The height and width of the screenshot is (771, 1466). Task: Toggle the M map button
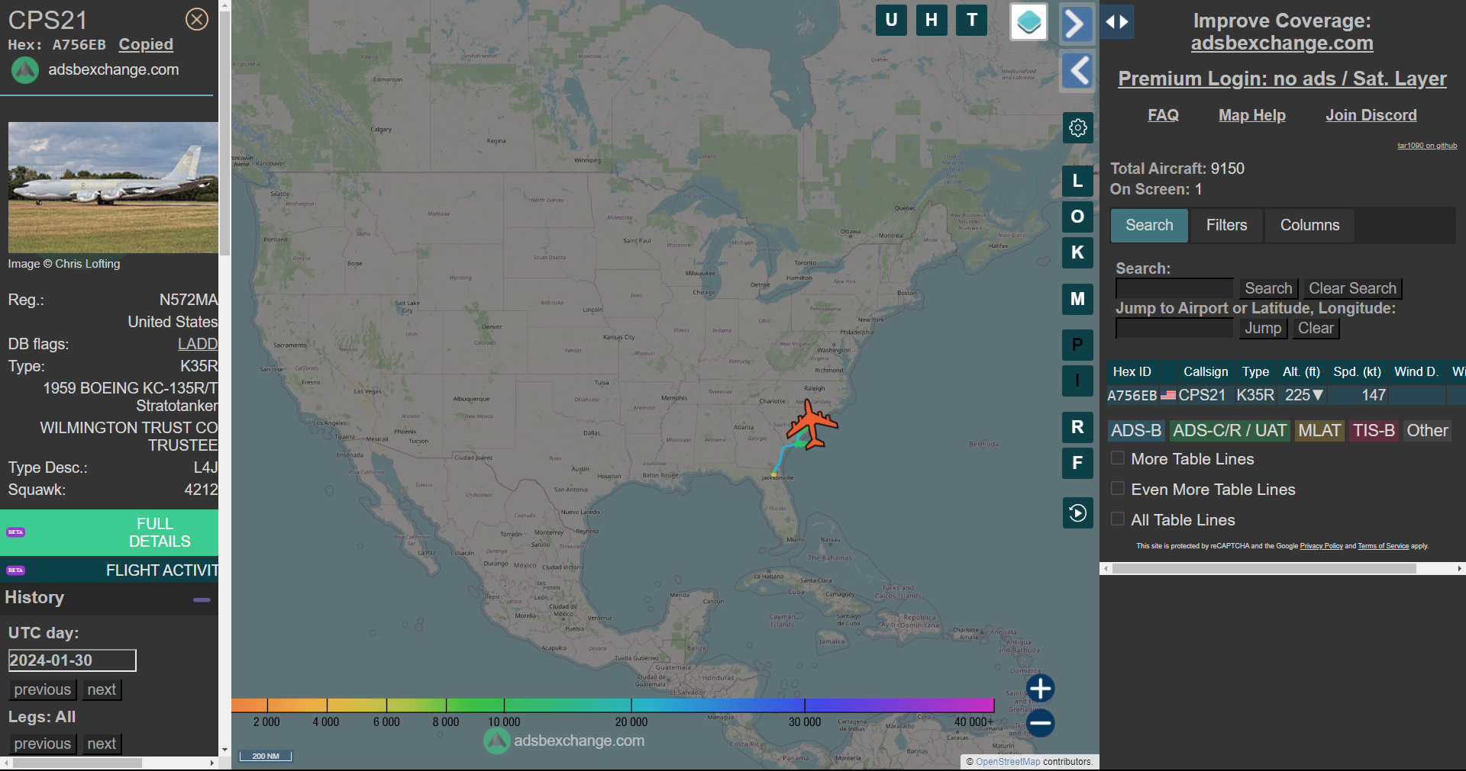click(1078, 299)
